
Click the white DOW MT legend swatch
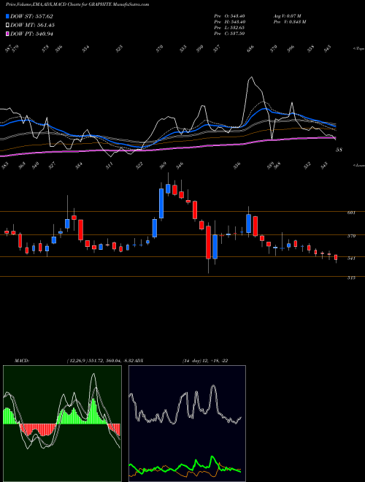pyautogui.click(x=7, y=25)
